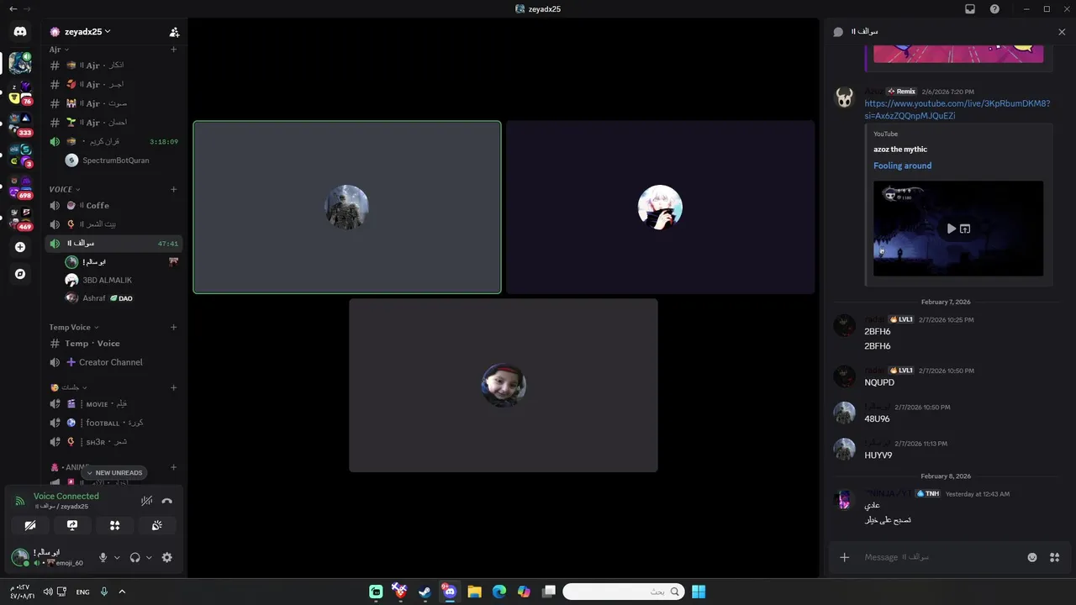The width and height of the screenshot is (1076, 605).
Task: Join FOOTBALL كورة voice channel
Action: point(113,423)
